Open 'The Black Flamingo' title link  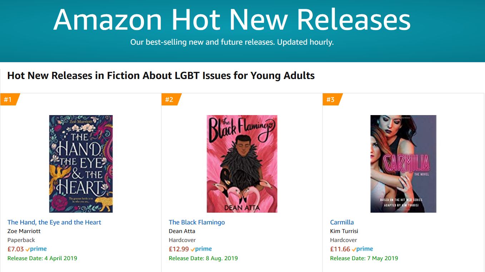(197, 222)
